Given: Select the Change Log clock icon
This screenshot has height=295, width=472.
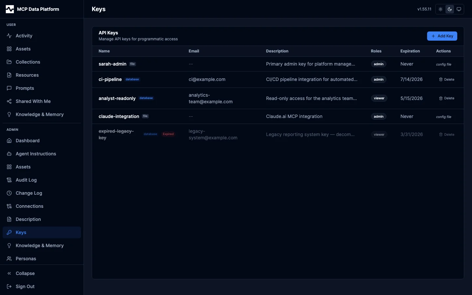Looking at the screenshot, I should pyautogui.click(x=9, y=193).
